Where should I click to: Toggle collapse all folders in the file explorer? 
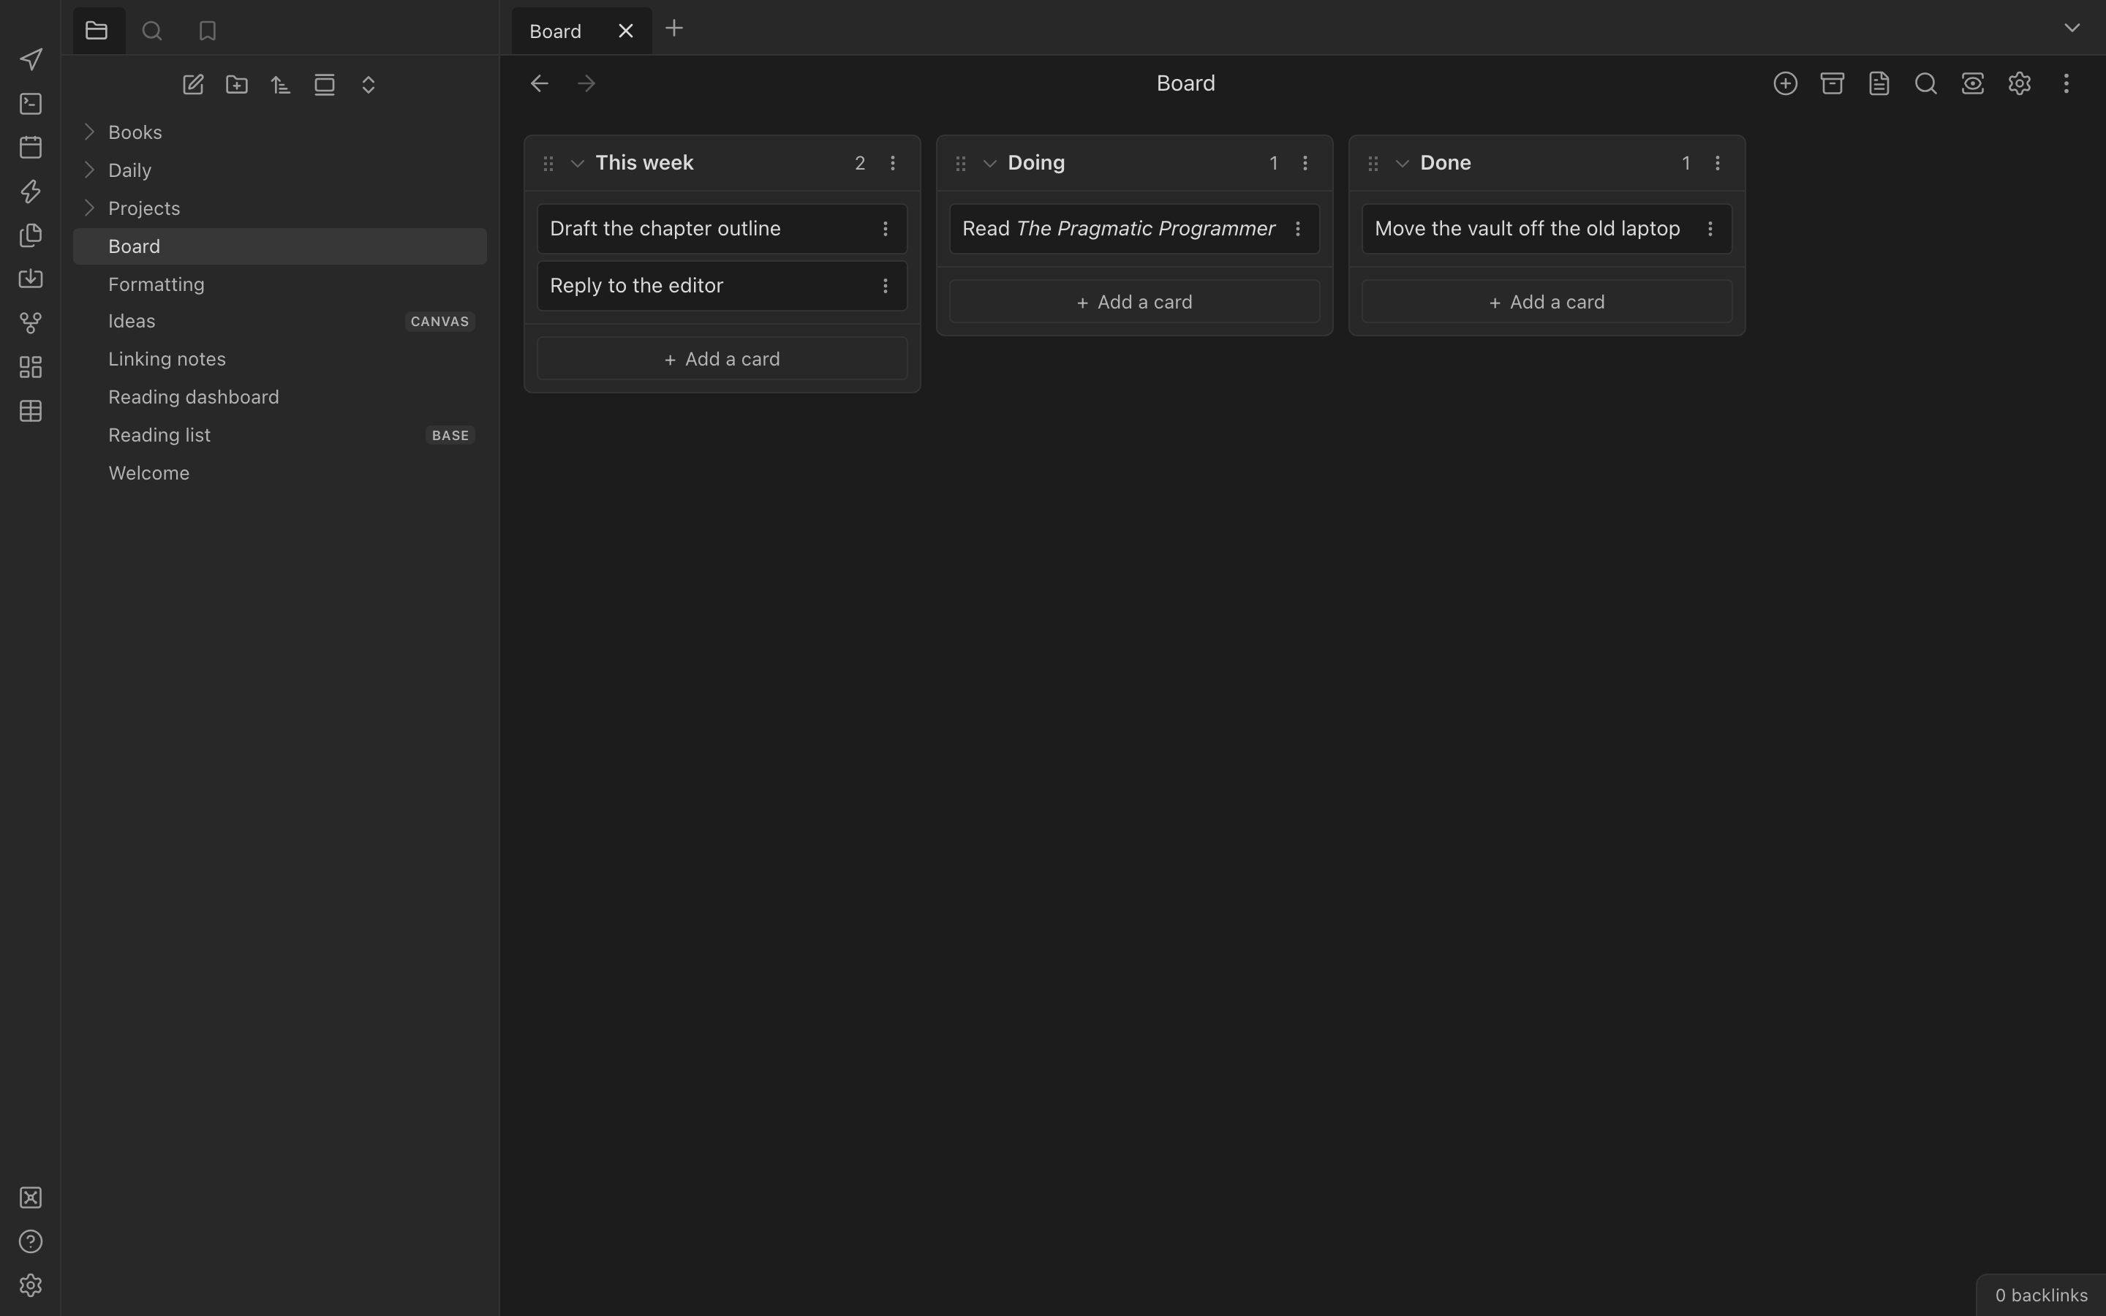[x=368, y=84]
